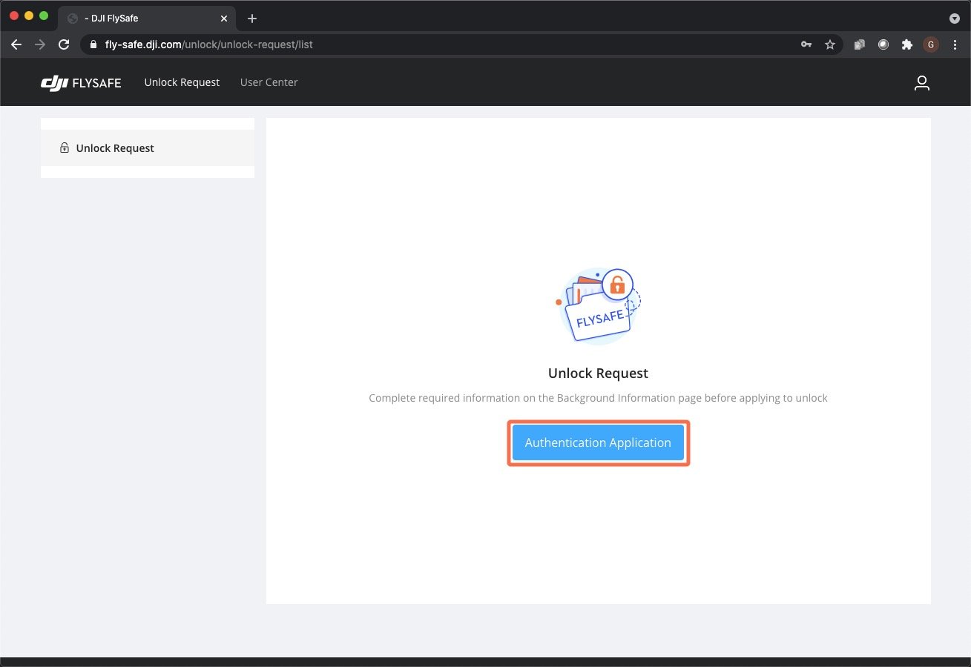Switch to User Center in top navigation
The width and height of the screenshot is (971, 667).
(x=269, y=82)
